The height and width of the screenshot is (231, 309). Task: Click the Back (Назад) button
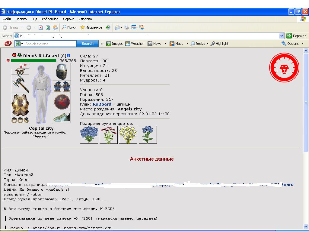(x=10, y=27)
